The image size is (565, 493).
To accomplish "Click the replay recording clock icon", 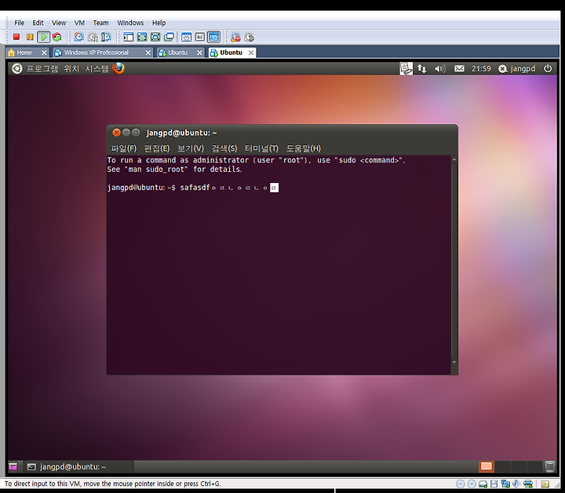I will pyautogui.click(x=250, y=37).
